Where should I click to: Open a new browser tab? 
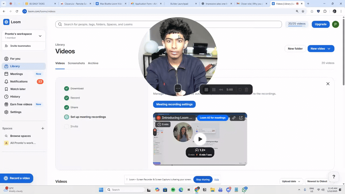coord(308,4)
